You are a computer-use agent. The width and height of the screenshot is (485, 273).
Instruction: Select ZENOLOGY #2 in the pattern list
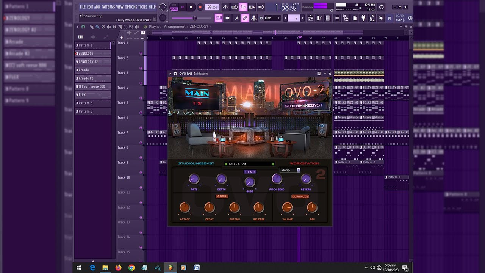point(93,61)
